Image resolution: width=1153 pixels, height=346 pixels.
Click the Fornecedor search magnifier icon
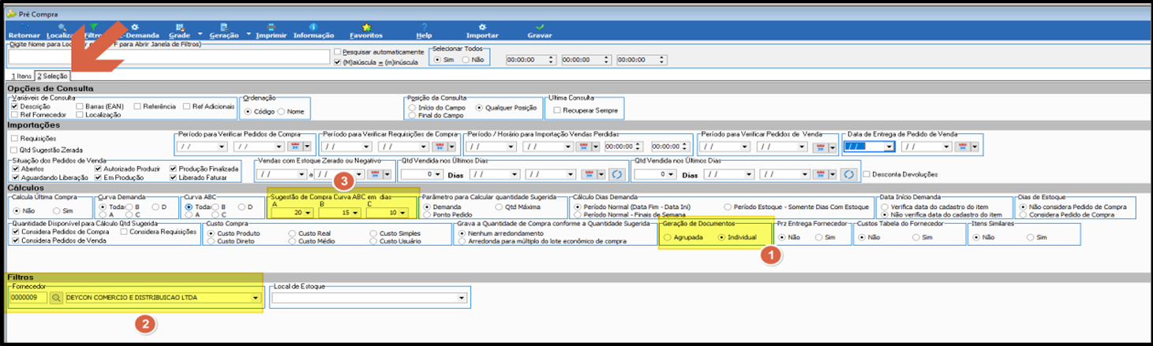pos(57,298)
